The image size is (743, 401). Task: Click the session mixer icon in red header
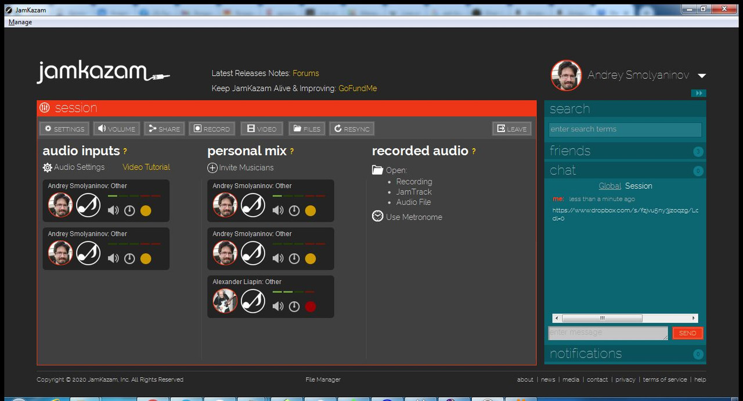(45, 108)
